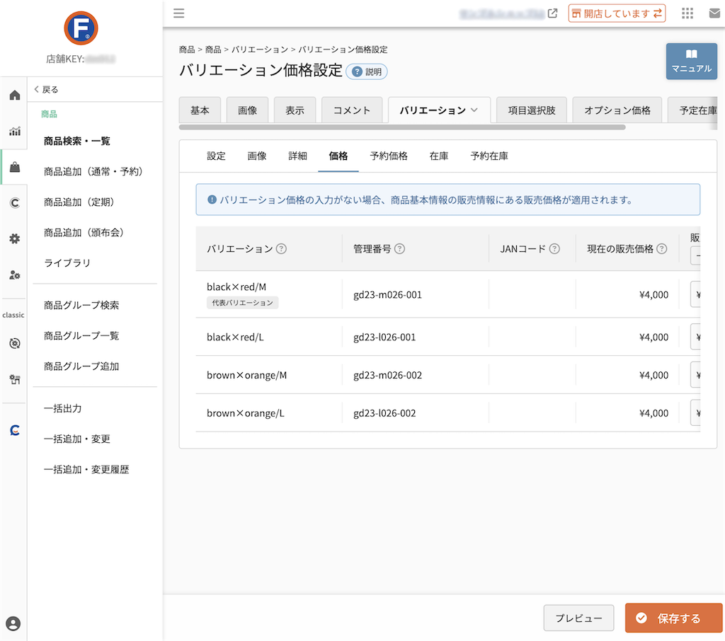Click the 保存する save button
Image resolution: width=725 pixels, height=641 pixels.
(674, 618)
